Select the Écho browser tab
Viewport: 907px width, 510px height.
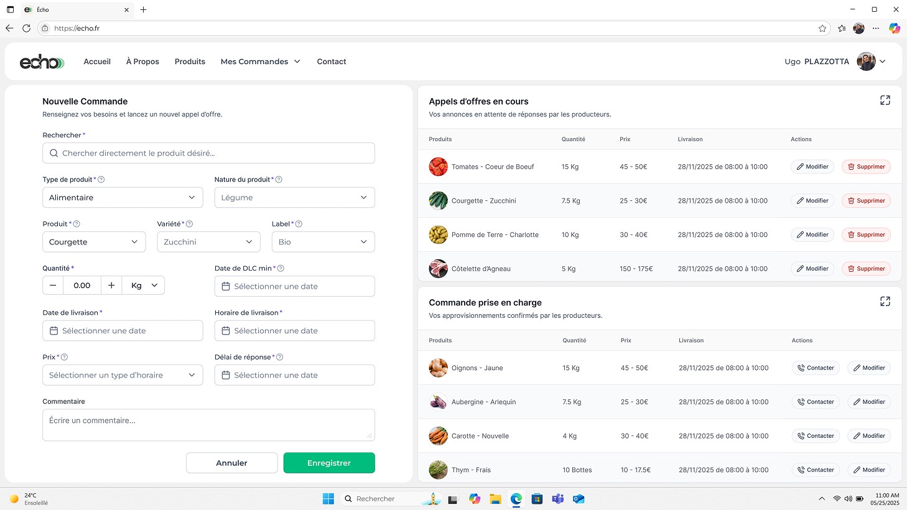(76, 9)
